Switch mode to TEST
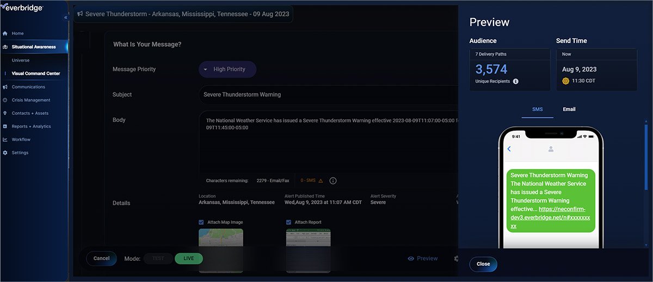The height and width of the screenshot is (282, 653). tap(158, 259)
